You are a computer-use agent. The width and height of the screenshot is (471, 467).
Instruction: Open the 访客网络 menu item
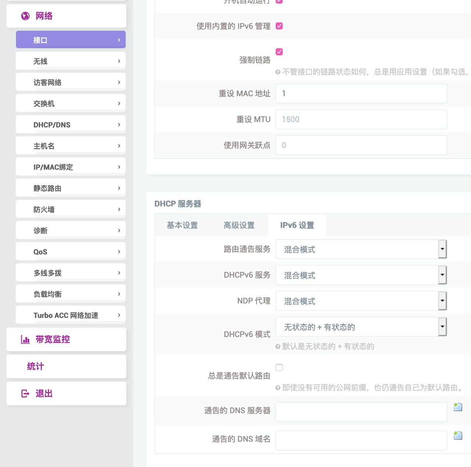click(x=71, y=82)
